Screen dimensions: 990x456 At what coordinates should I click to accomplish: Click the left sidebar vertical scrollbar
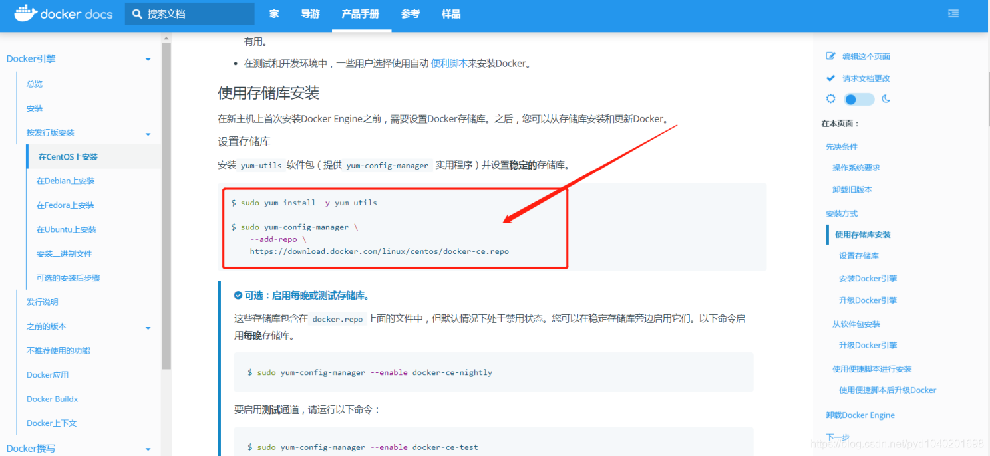pyautogui.click(x=166, y=206)
